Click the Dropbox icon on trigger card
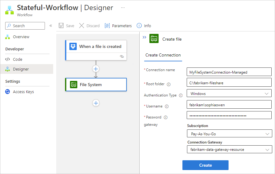275x174 pixels. point(73,46)
